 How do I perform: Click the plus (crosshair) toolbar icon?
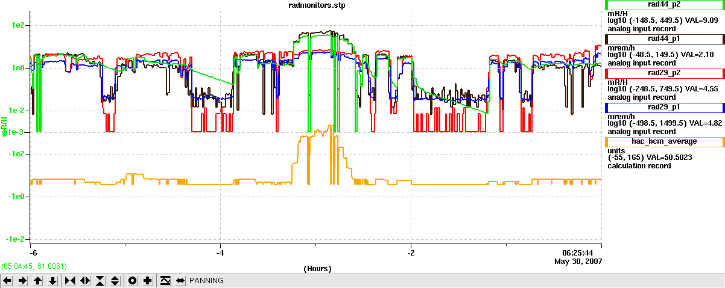[x=147, y=281]
